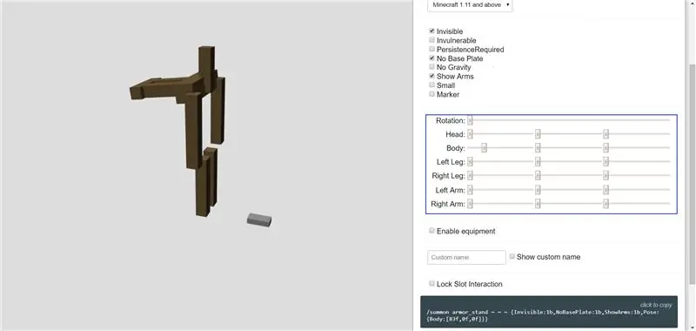Check the Enable equipment checkbox

coord(432,231)
